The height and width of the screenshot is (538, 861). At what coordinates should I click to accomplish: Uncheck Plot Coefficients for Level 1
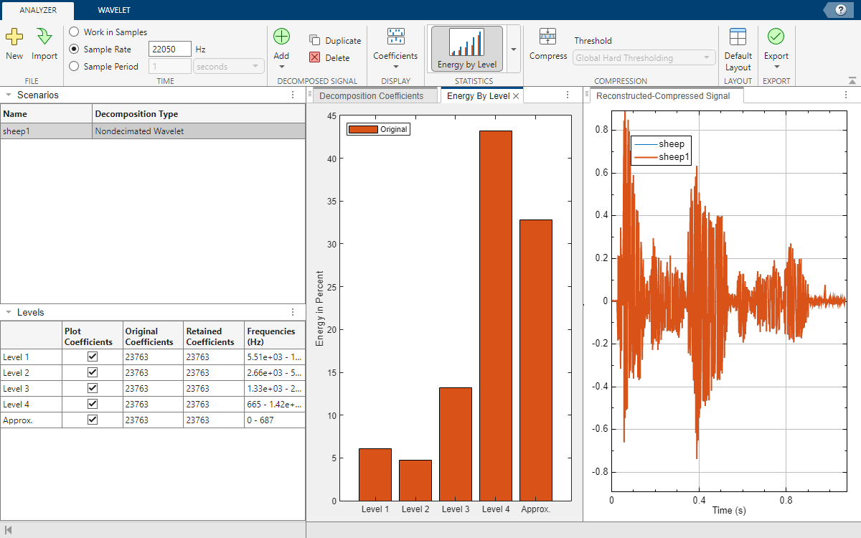(92, 357)
